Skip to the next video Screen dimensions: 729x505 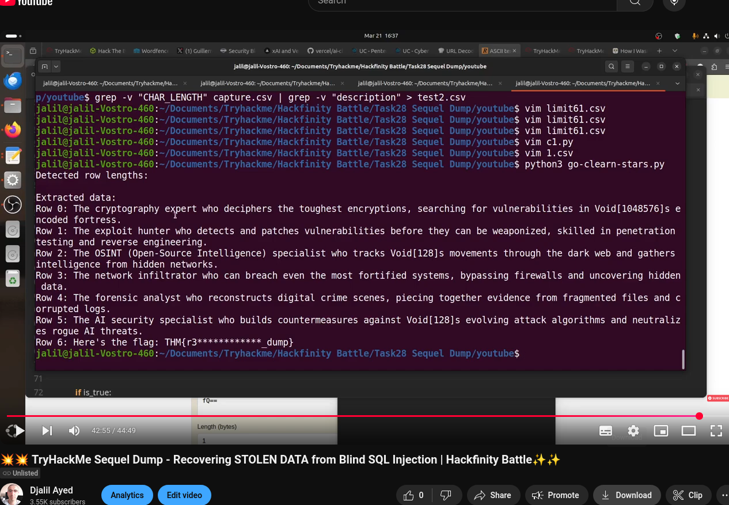47,431
